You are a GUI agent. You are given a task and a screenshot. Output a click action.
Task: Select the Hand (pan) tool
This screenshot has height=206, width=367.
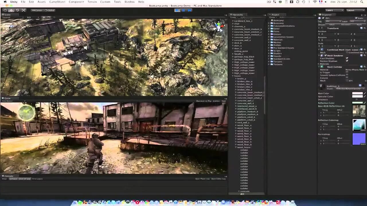(5, 10)
